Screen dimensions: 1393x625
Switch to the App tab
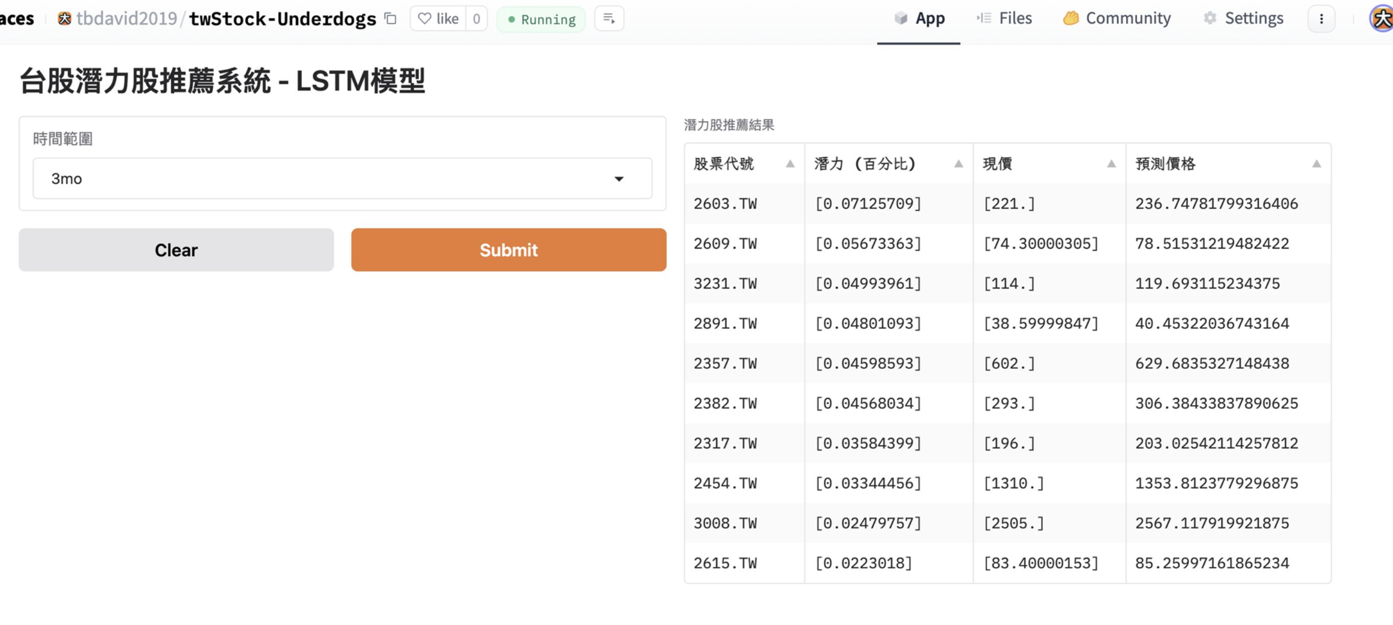click(x=919, y=19)
